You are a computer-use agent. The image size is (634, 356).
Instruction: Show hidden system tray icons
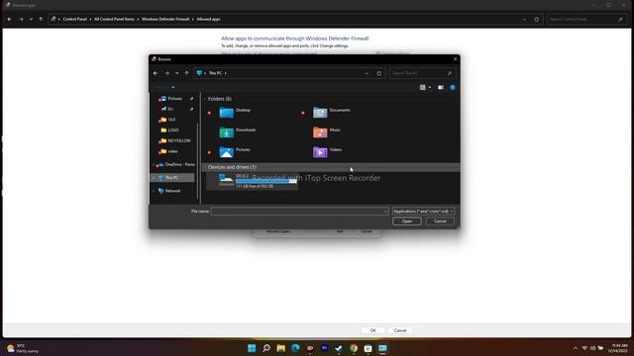tap(576, 348)
